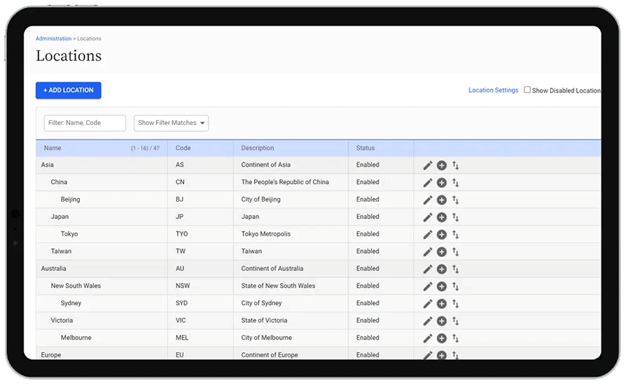Add child location under Australia

pos(442,269)
